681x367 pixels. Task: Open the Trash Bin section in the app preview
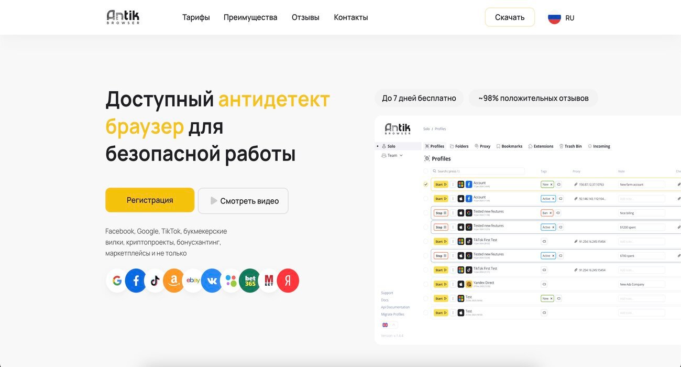(x=570, y=146)
